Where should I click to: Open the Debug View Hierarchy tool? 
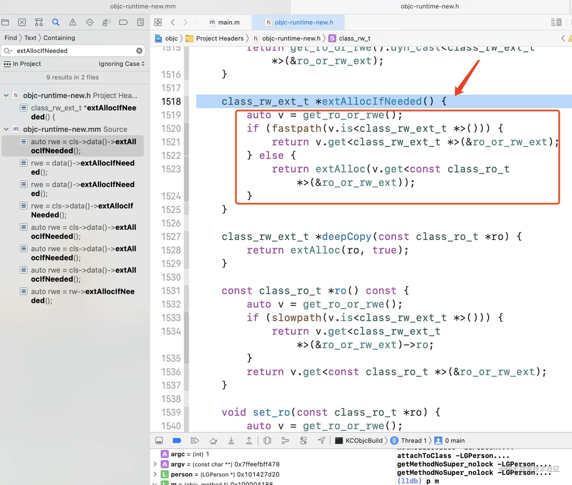[267, 441]
